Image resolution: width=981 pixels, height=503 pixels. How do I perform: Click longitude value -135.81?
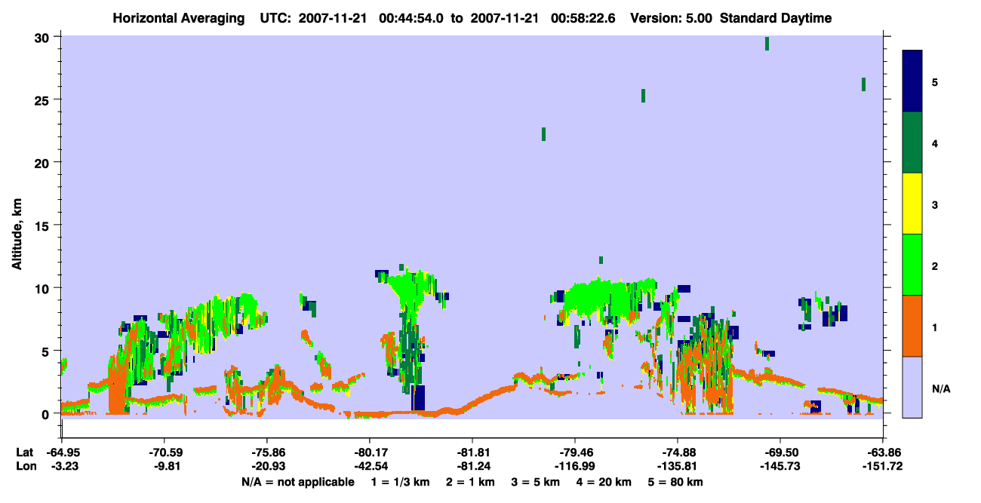point(678,466)
